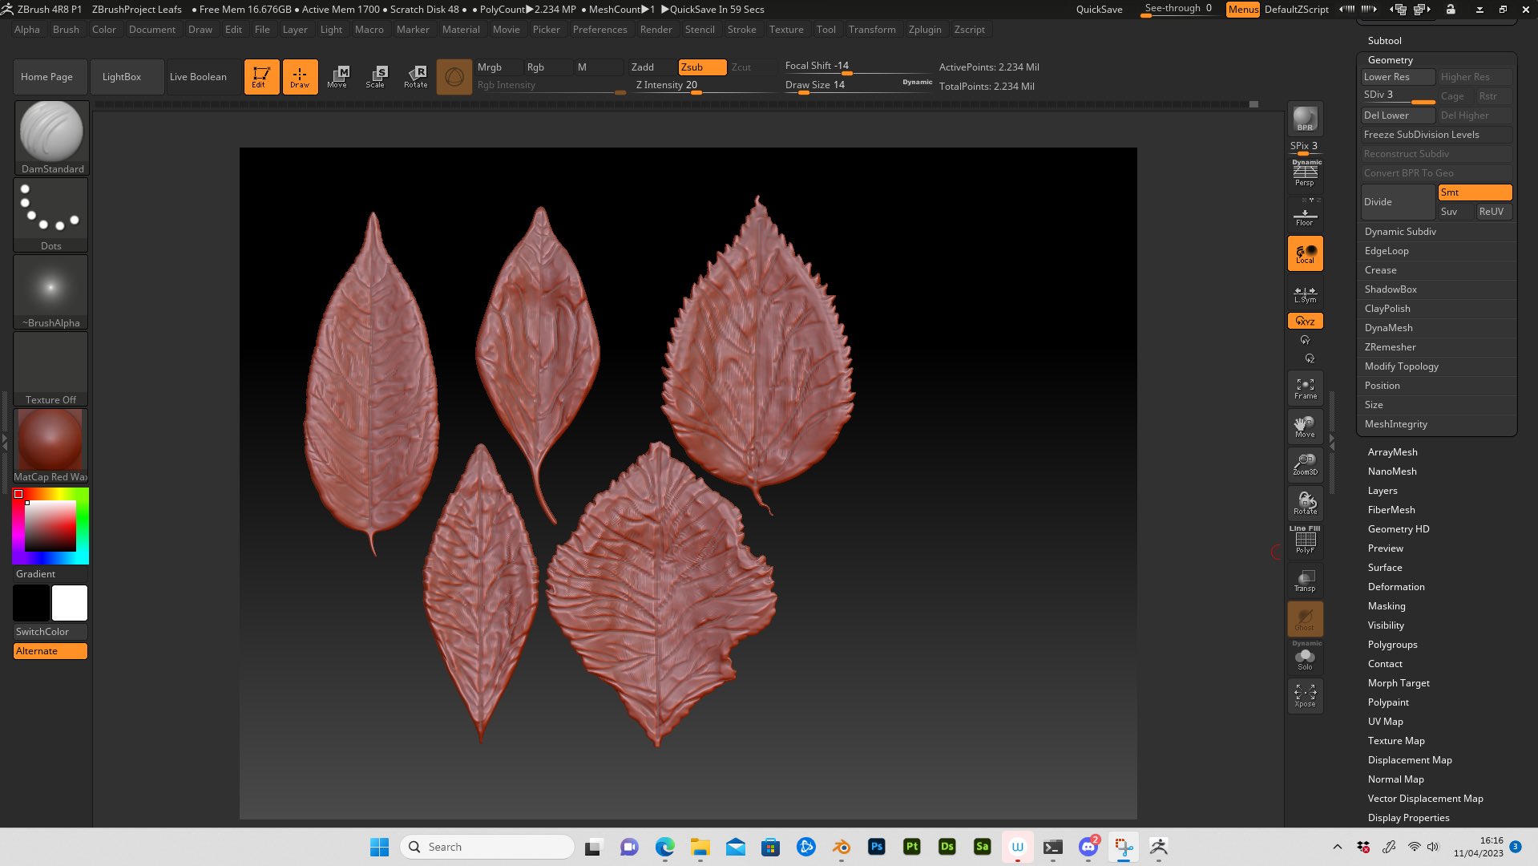This screenshot has height=866, width=1538.
Task: Open the MatCap Red Wax material picker
Action: pos(50,439)
